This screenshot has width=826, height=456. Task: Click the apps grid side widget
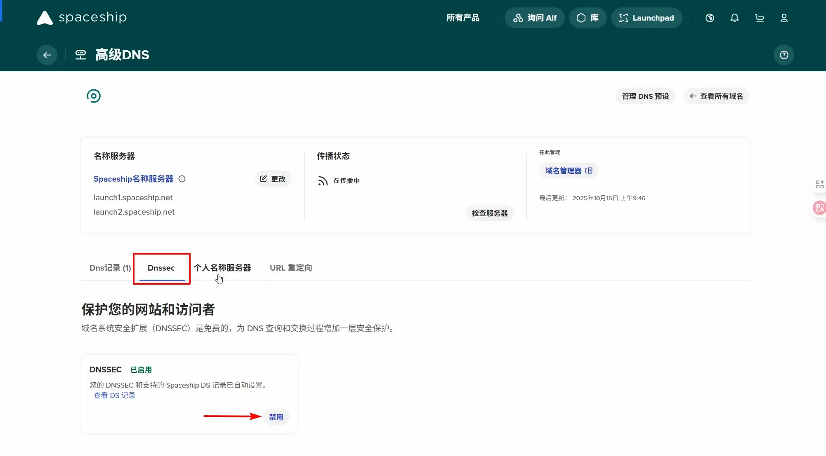pyautogui.click(x=819, y=184)
